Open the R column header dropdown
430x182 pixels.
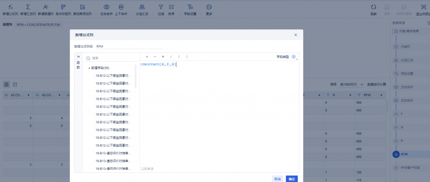[350, 95]
